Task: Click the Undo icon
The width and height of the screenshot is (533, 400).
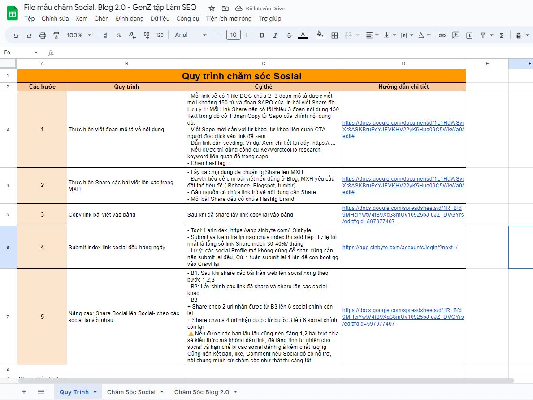Action: 16,35
